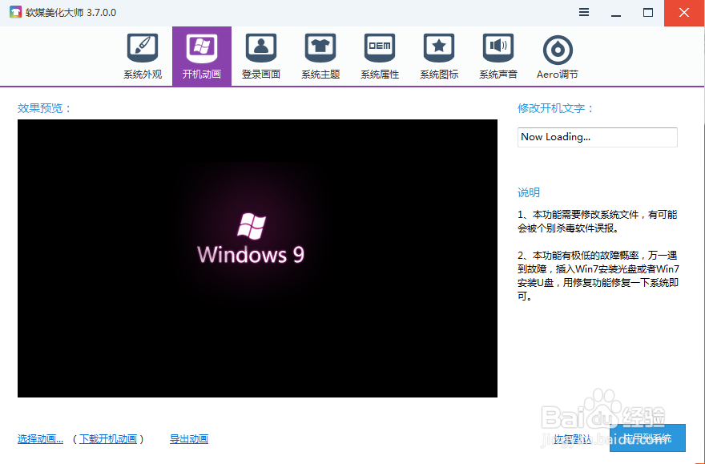Open the 系统图标 system icons section
Image resolution: width=705 pixels, height=464 pixels.
[x=438, y=54]
